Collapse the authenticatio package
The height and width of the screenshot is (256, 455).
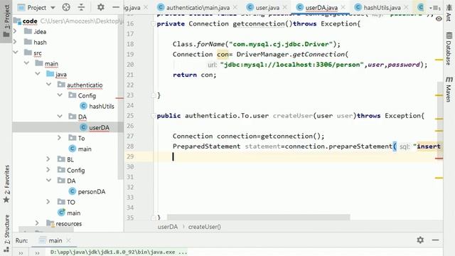coord(49,84)
